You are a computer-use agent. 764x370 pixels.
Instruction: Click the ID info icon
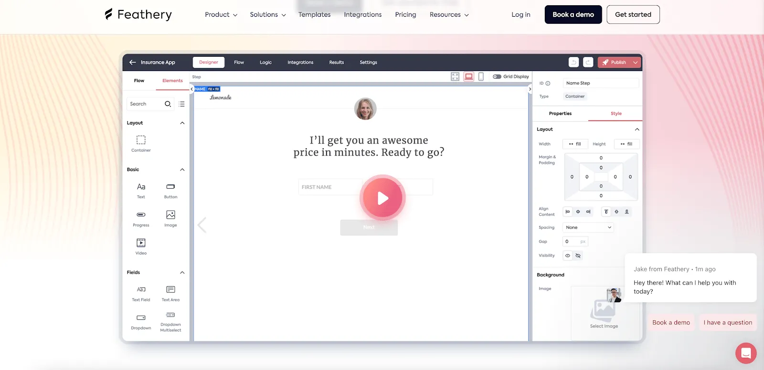point(548,83)
